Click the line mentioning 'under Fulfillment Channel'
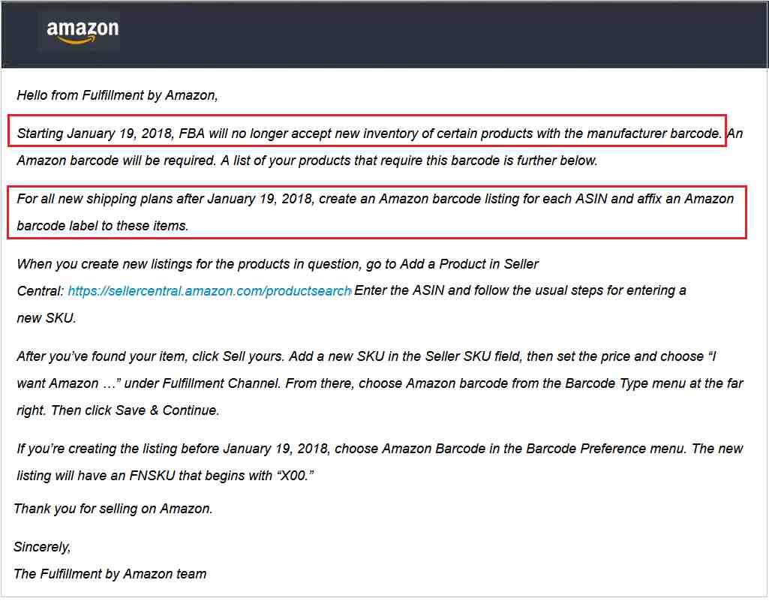 (x=380, y=383)
